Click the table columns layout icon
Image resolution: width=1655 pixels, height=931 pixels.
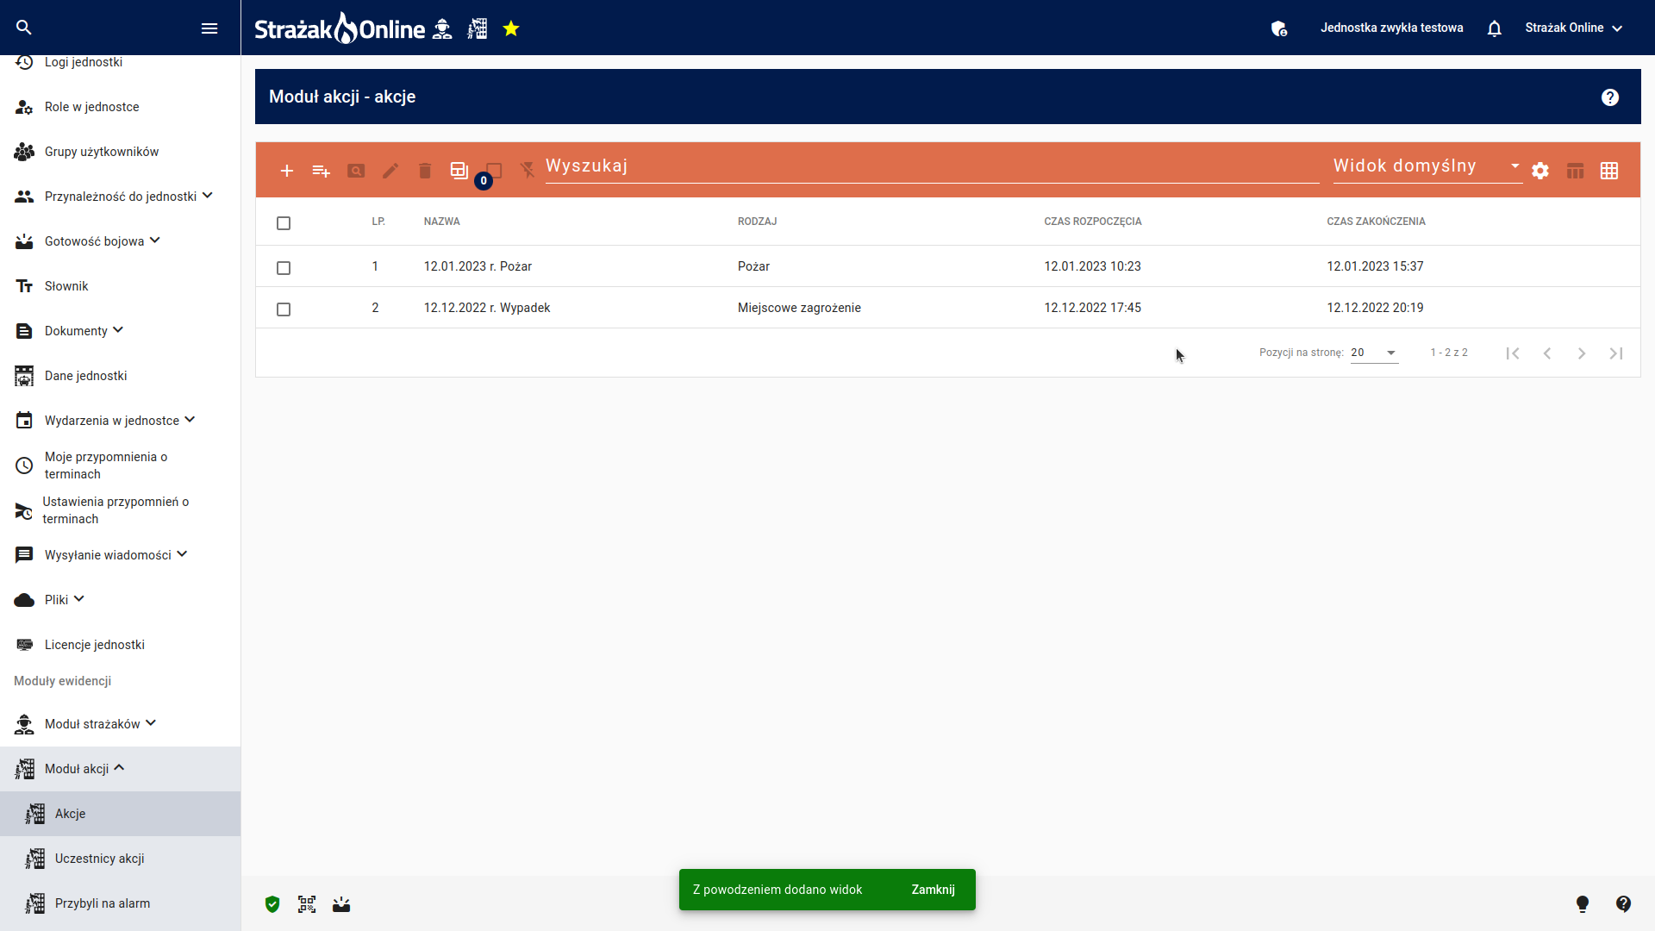[1576, 171]
